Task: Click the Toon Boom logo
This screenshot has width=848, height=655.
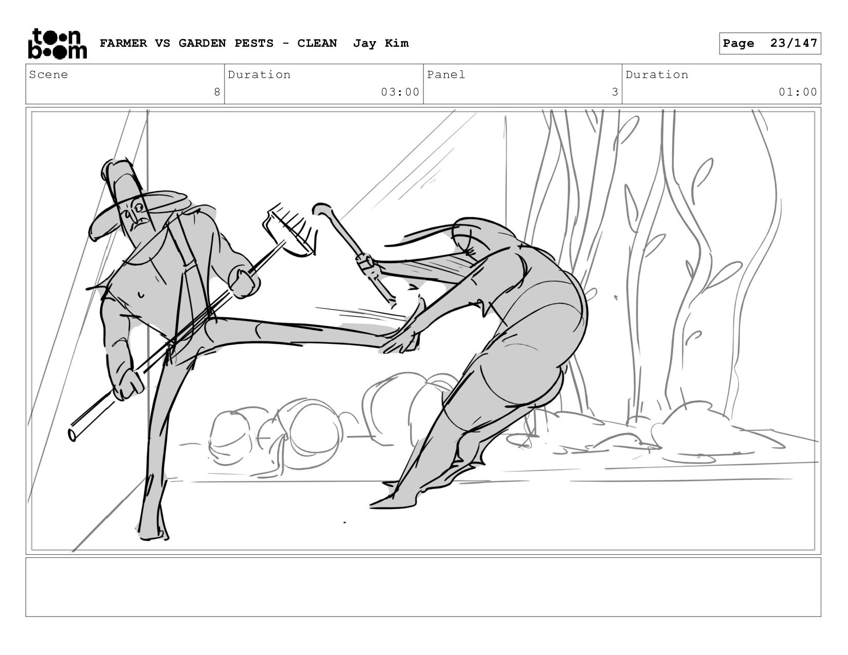Action: coord(57,43)
